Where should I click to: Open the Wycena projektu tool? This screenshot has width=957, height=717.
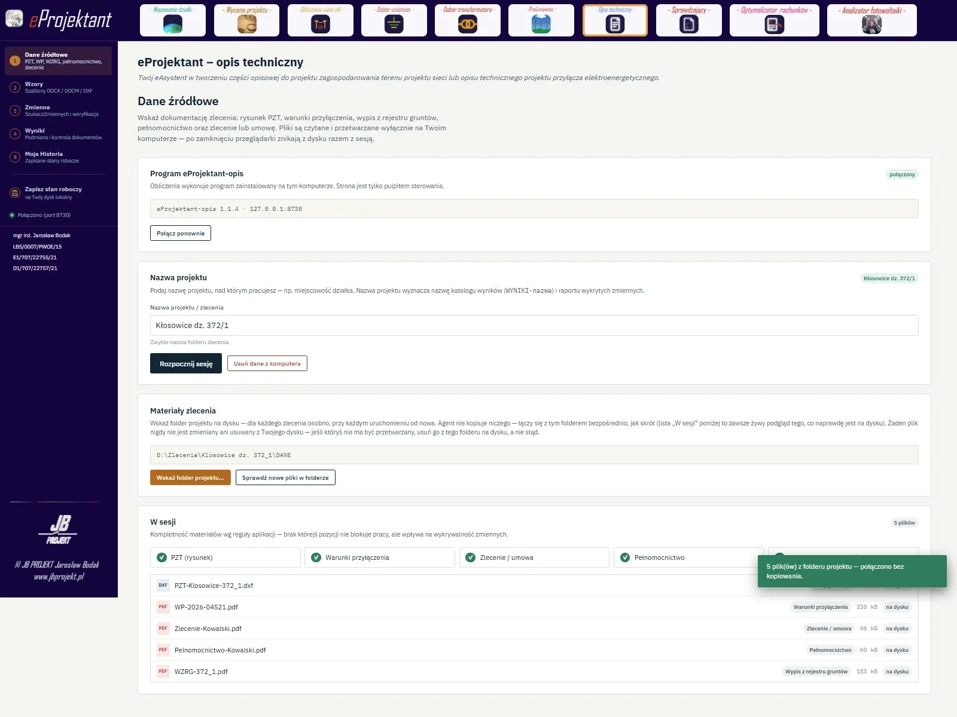coord(246,20)
